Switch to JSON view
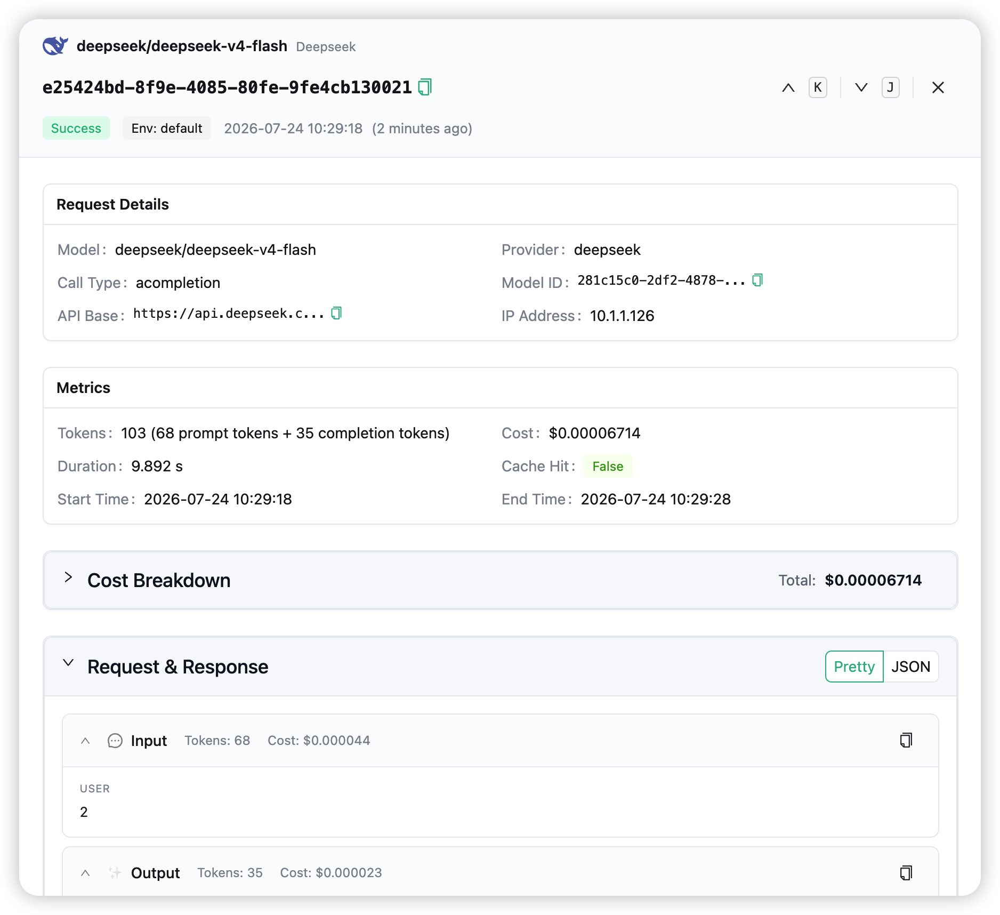1000x915 pixels. click(911, 667)
